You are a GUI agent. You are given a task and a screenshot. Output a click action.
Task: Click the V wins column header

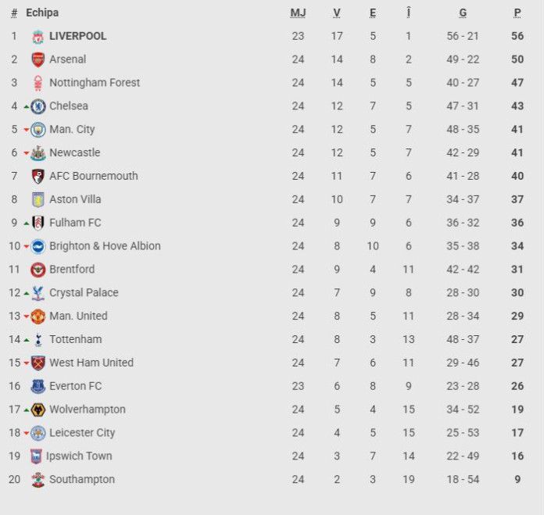336,13
